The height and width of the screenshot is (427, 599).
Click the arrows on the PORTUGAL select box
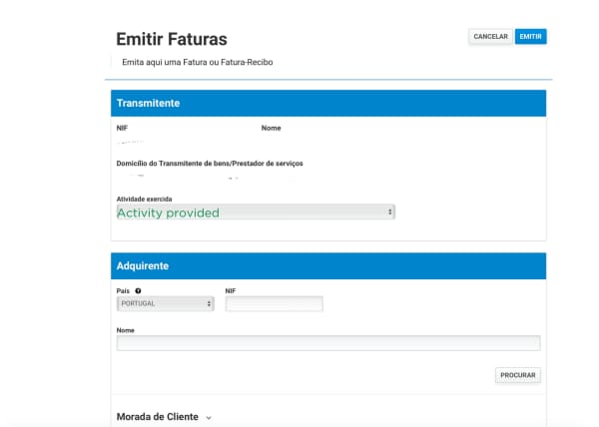point(209,303)
